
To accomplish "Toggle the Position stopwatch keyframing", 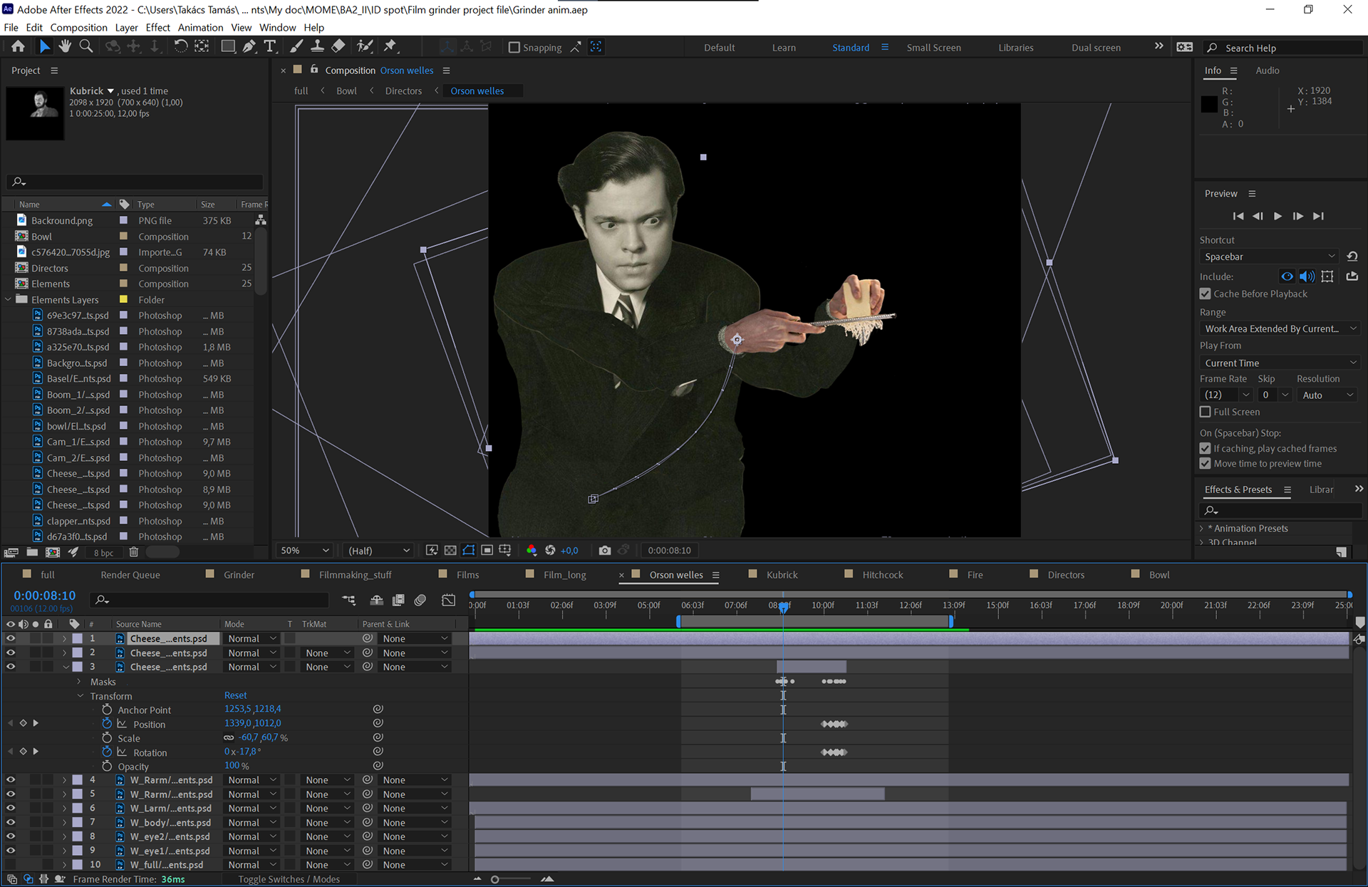I will [x=107, y=723].
